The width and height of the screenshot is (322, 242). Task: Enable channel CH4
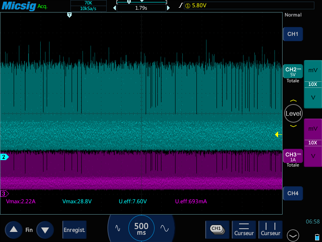(293, 193)
